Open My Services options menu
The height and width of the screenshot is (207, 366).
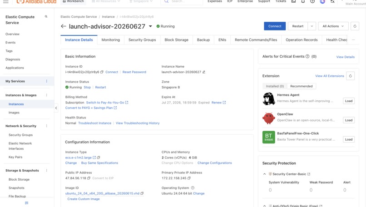[46, 81]
